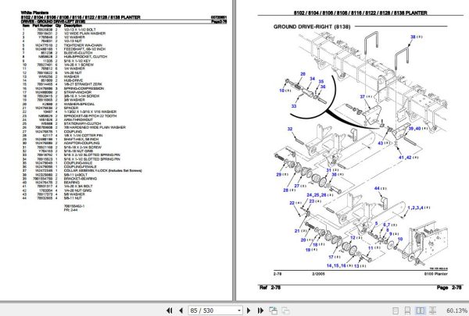
Task: Select the ARM-THROWOUT row
Action: tap(57, 120)
